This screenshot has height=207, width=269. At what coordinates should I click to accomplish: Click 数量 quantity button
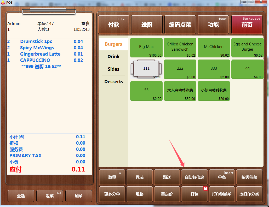[112, 177]
